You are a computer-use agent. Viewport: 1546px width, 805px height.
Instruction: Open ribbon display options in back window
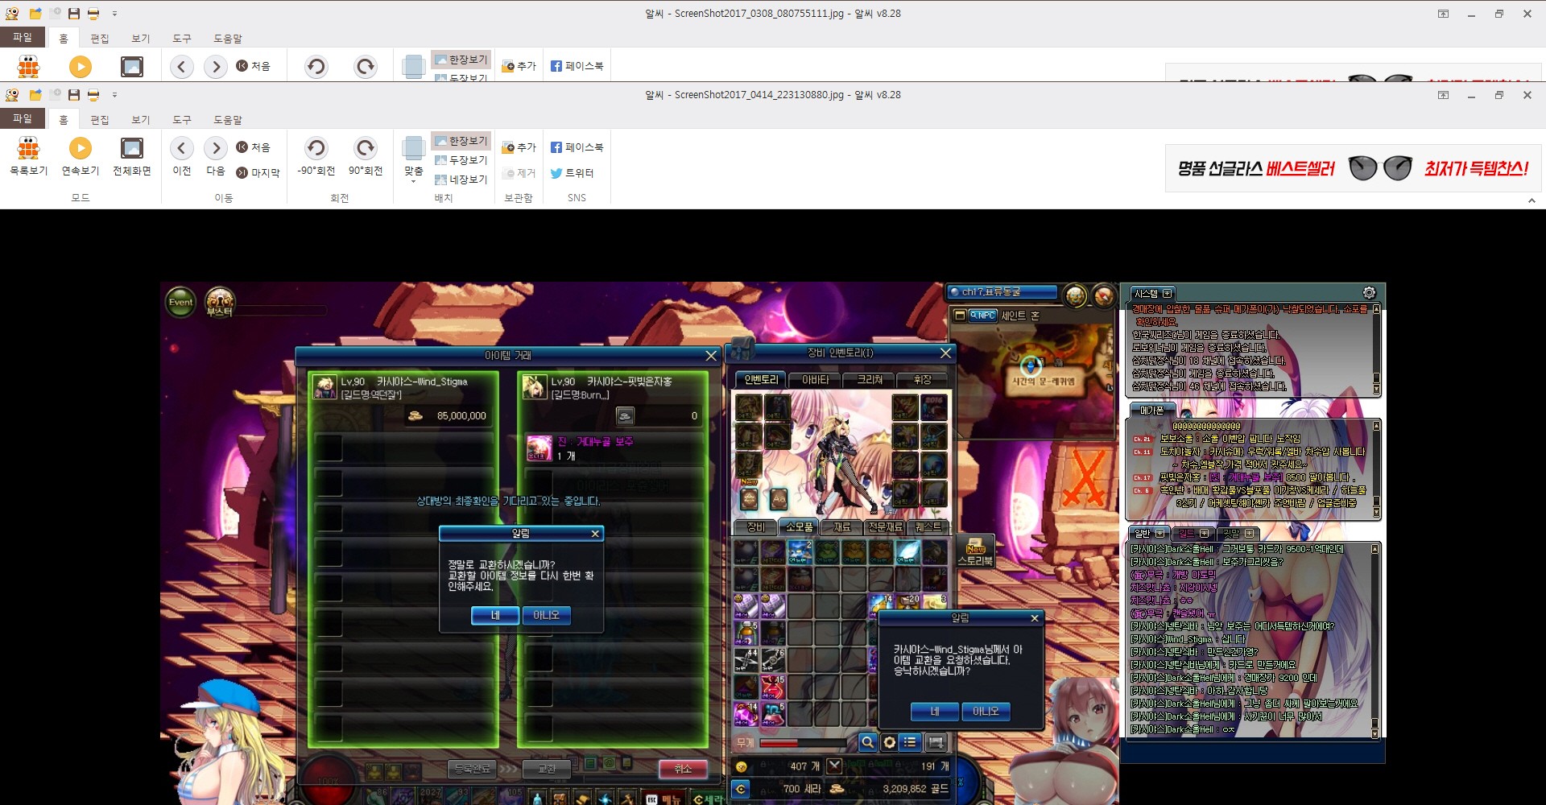point(1443,14)
